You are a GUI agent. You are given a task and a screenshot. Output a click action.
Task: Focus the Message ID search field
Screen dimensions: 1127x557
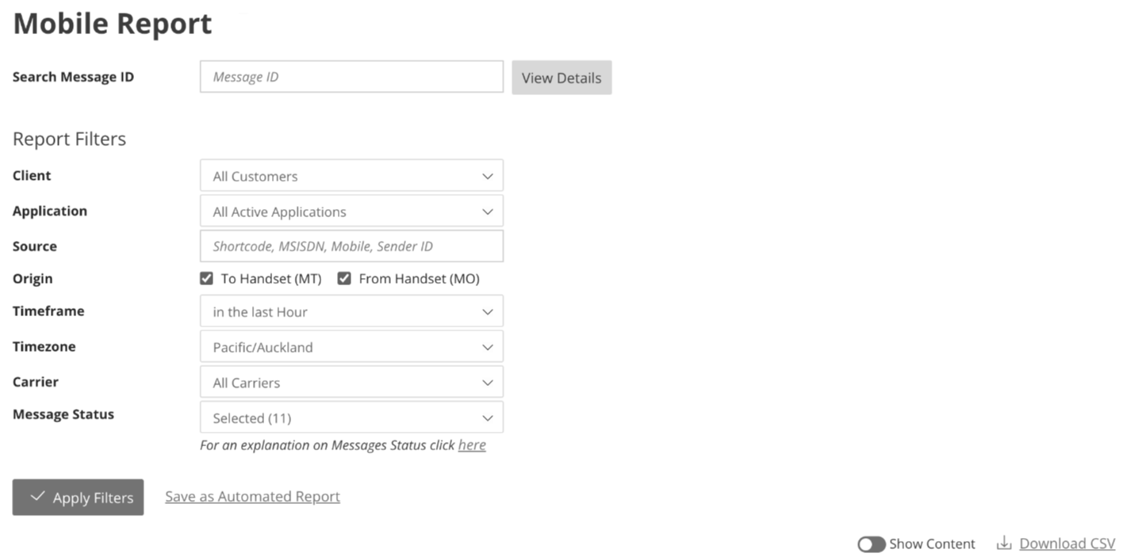tap(351, 77)
